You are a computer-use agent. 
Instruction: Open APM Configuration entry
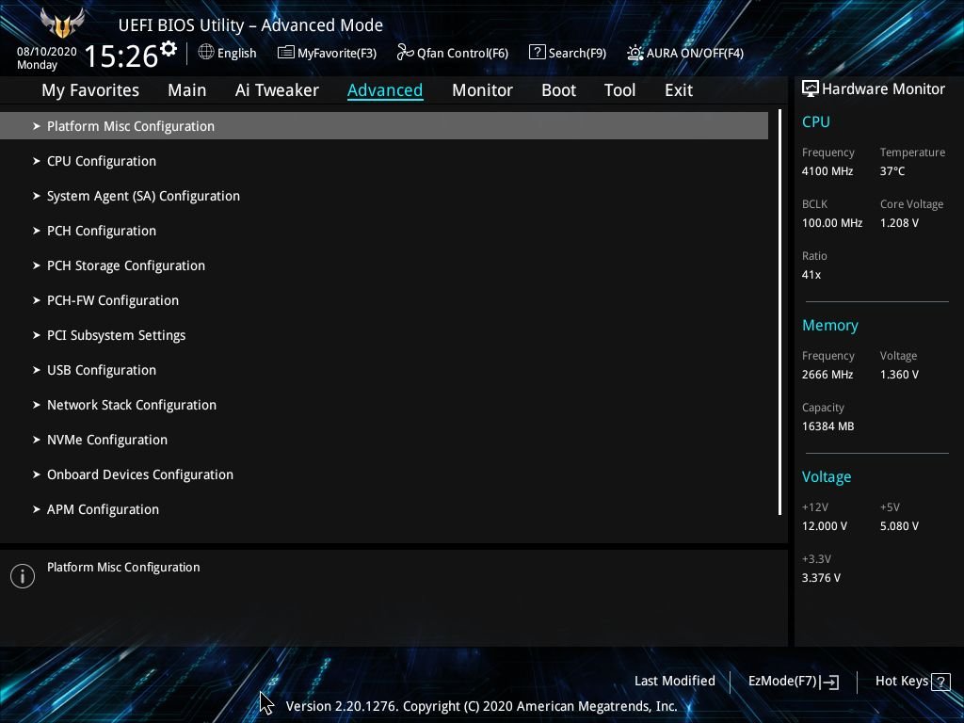(103, 509)
